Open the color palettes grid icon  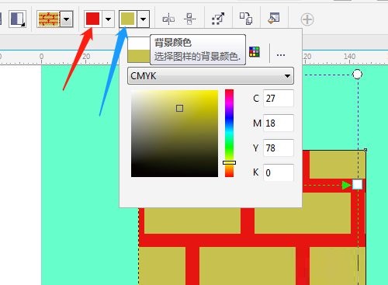[x=255, y=52]
